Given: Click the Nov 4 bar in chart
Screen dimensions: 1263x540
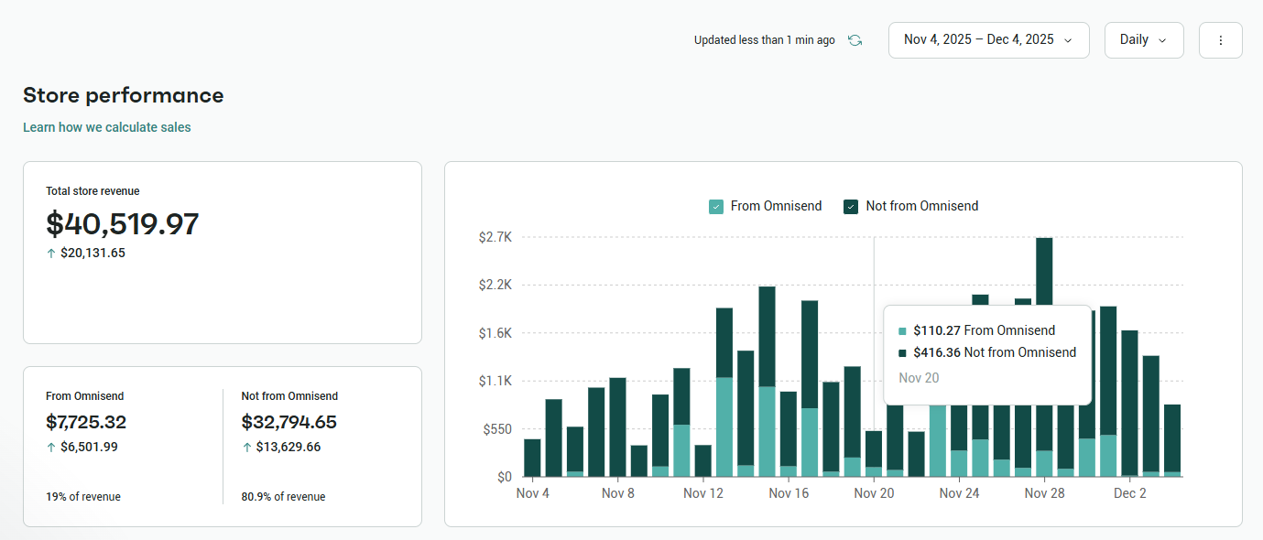Looking at the screenshot, I should [x=532, y=458].
